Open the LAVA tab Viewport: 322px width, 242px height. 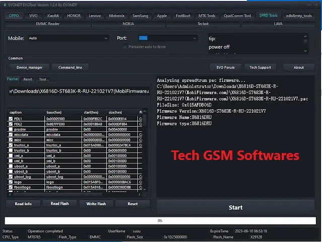pyautogui.click(x=278, y=24)
